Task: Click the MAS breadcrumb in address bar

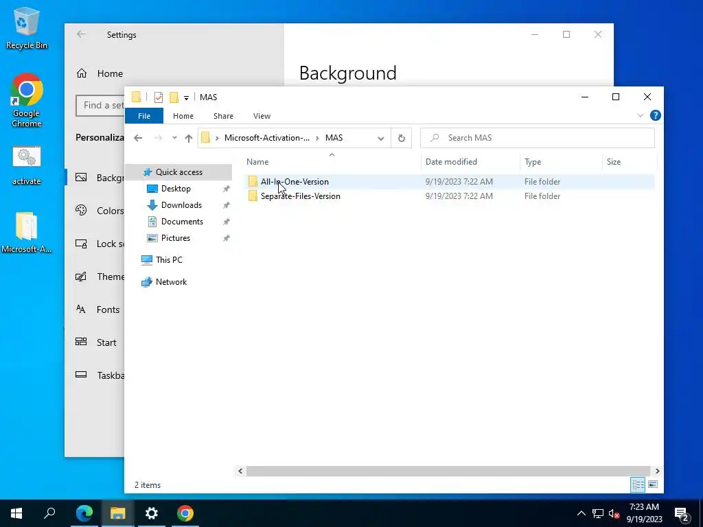Action: (334, 137)
